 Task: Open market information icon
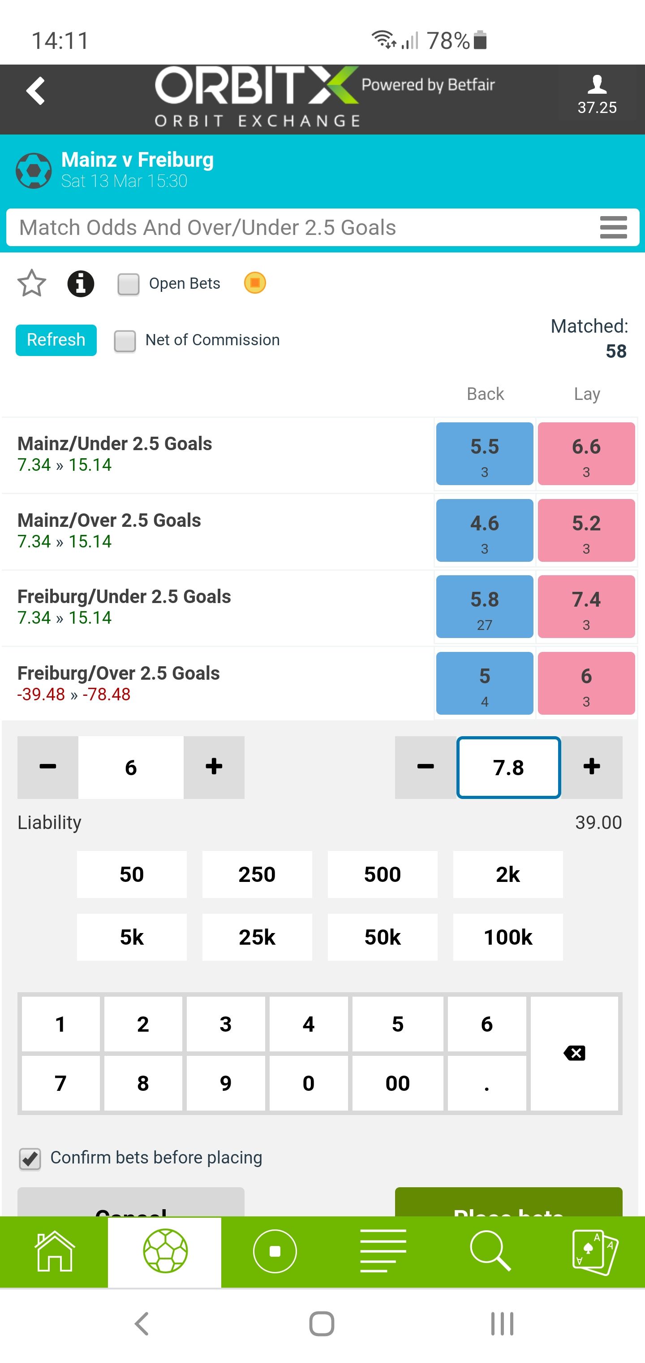point(80,284)
